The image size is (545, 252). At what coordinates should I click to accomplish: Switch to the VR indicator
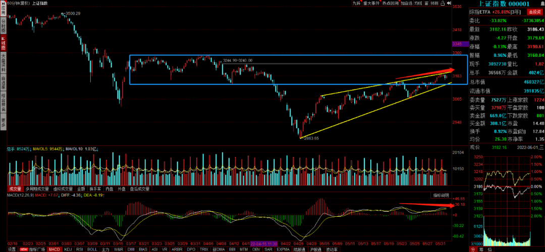tap(165, 249)
